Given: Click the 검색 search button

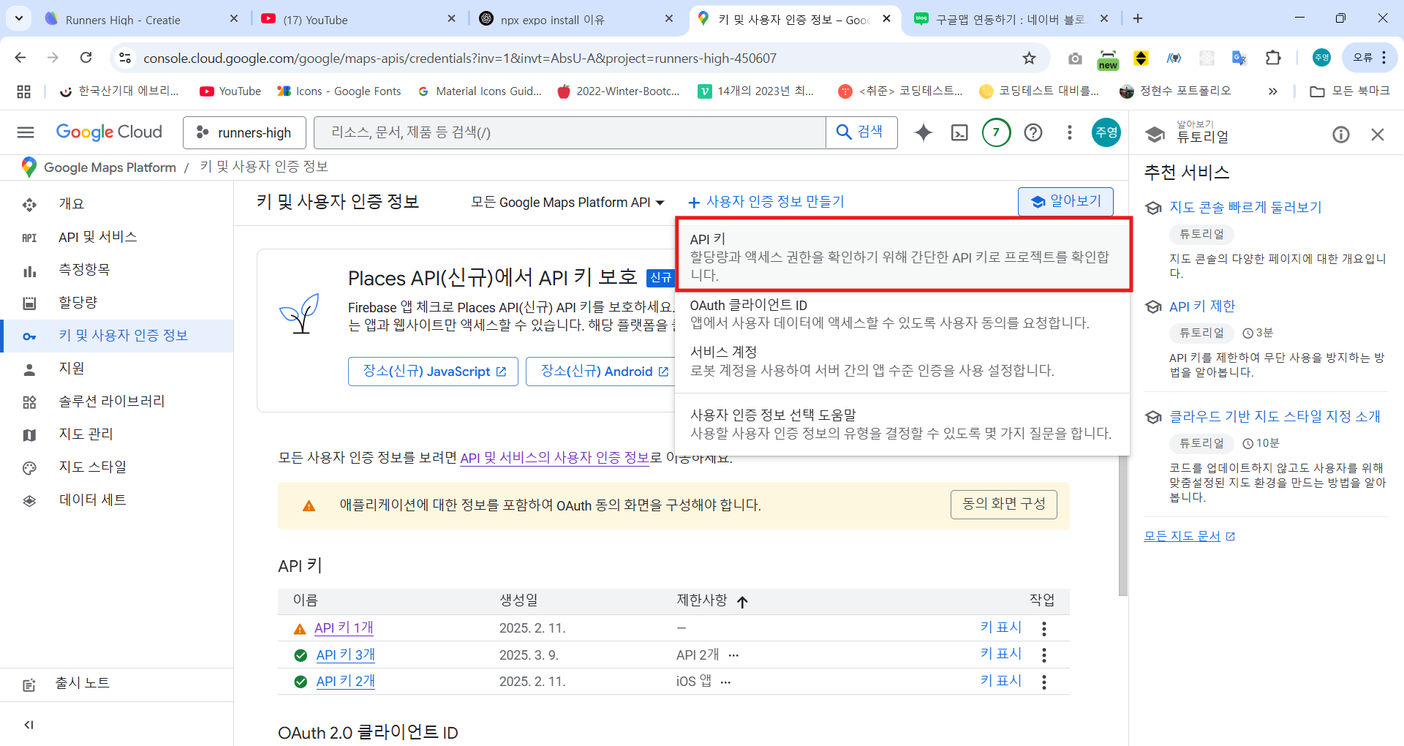Looking at the screenshot, I should pyautogui.click(x=861, y=132).
